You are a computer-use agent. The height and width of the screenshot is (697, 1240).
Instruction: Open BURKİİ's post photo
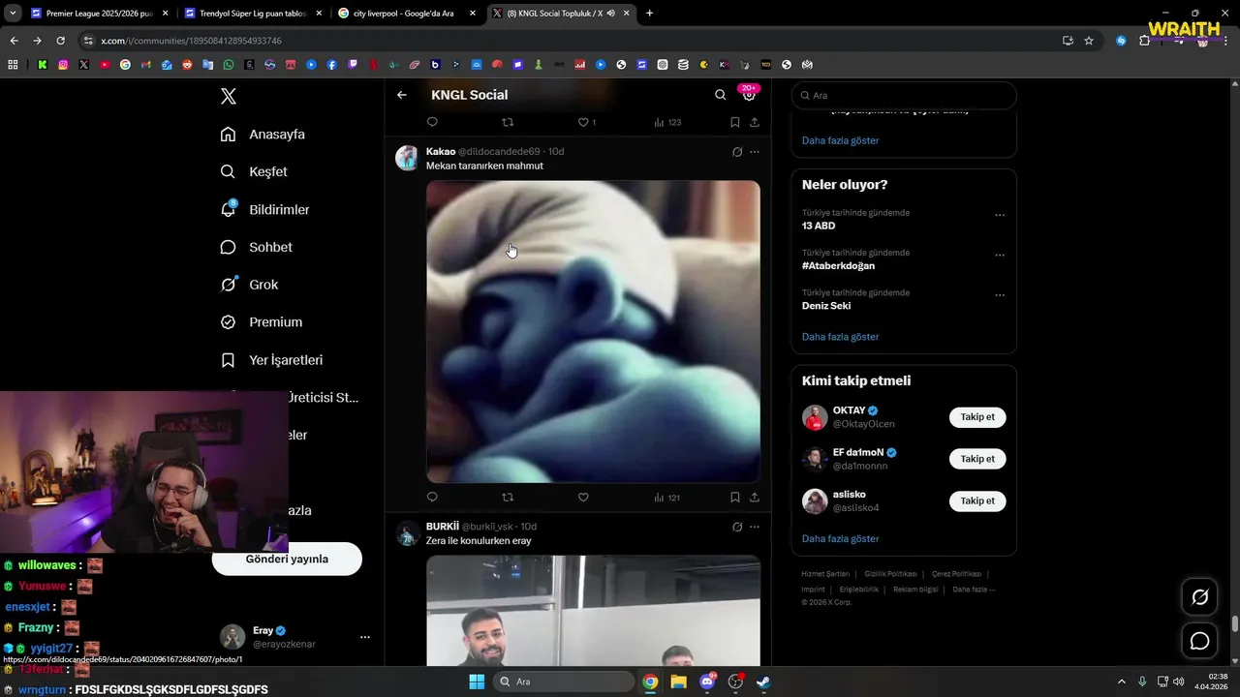coord(593,610)
